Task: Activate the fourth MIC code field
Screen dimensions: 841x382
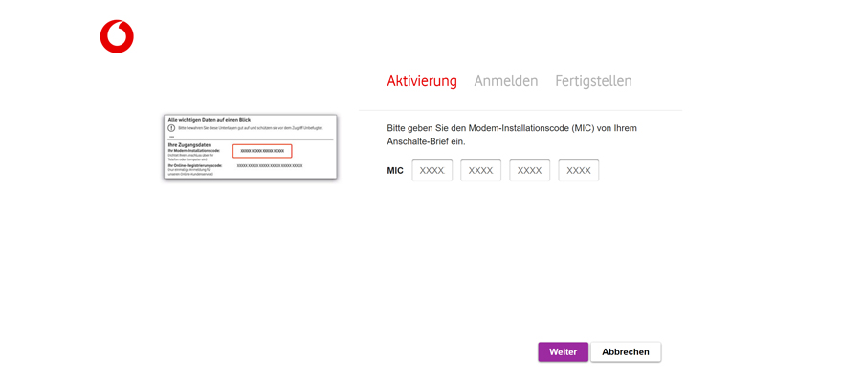Action: [x=578, y=170]
